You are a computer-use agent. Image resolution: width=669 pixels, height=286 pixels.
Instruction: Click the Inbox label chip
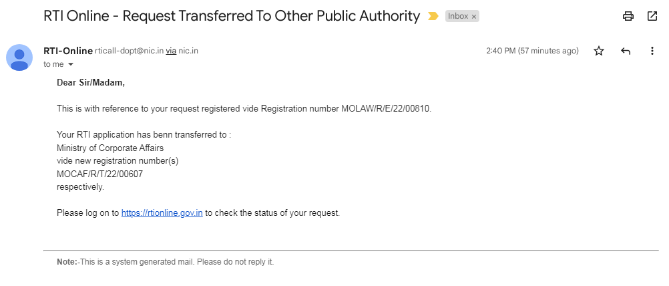click(x=458, y=17)
